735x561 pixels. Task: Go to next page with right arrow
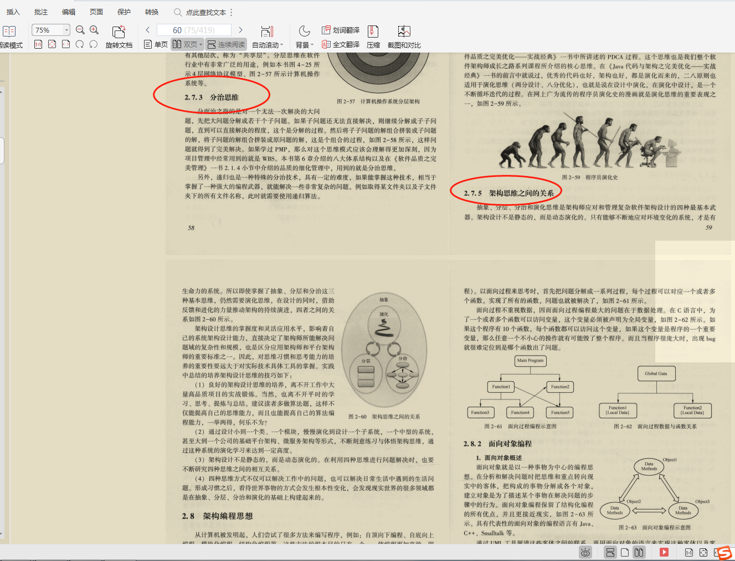[x=240, y=30]
